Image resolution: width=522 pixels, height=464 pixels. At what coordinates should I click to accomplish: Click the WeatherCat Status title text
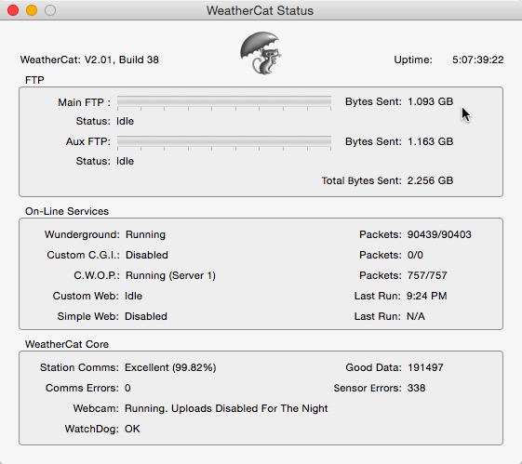click(x=260, y=10)
